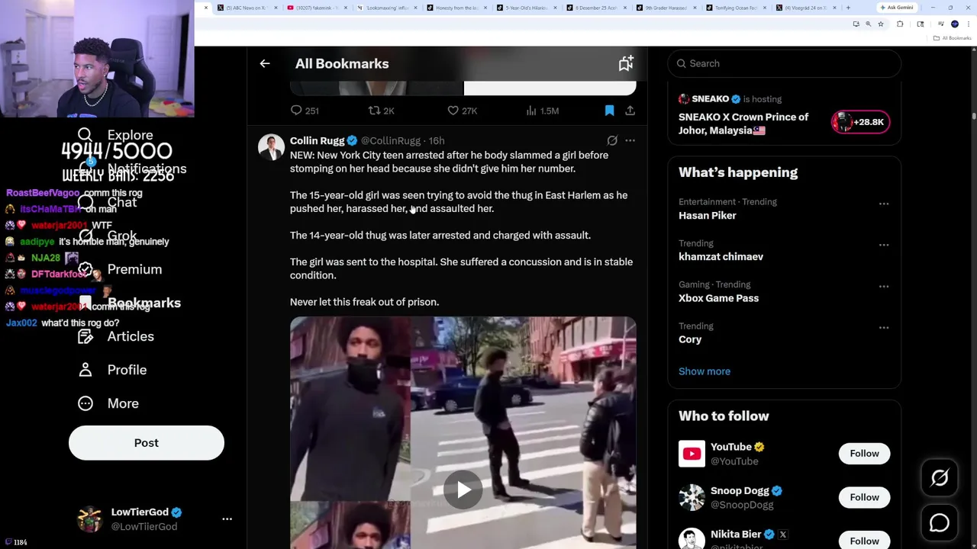Grab the page vertical scrollbar thumb
This screenshot has height=549, width=977.
[x=974, y=114]
